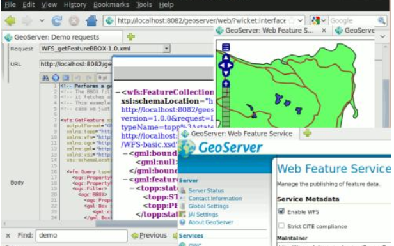Click the Previous find button
This screenshot has height=246, width=394.
click(149, 235)
